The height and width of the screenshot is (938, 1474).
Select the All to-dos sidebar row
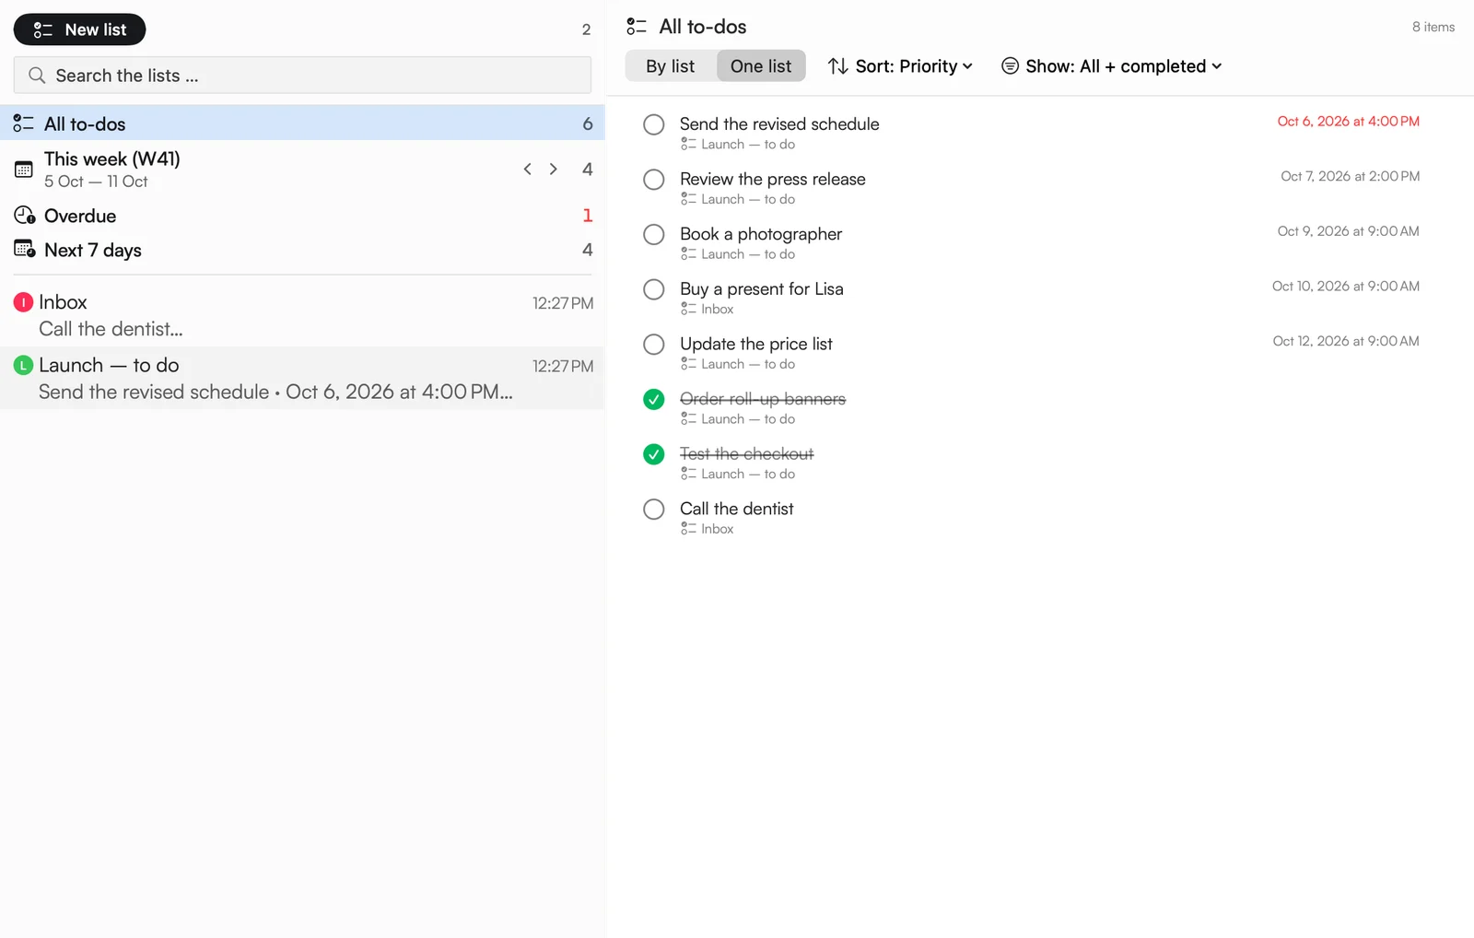tap(302, 123)
